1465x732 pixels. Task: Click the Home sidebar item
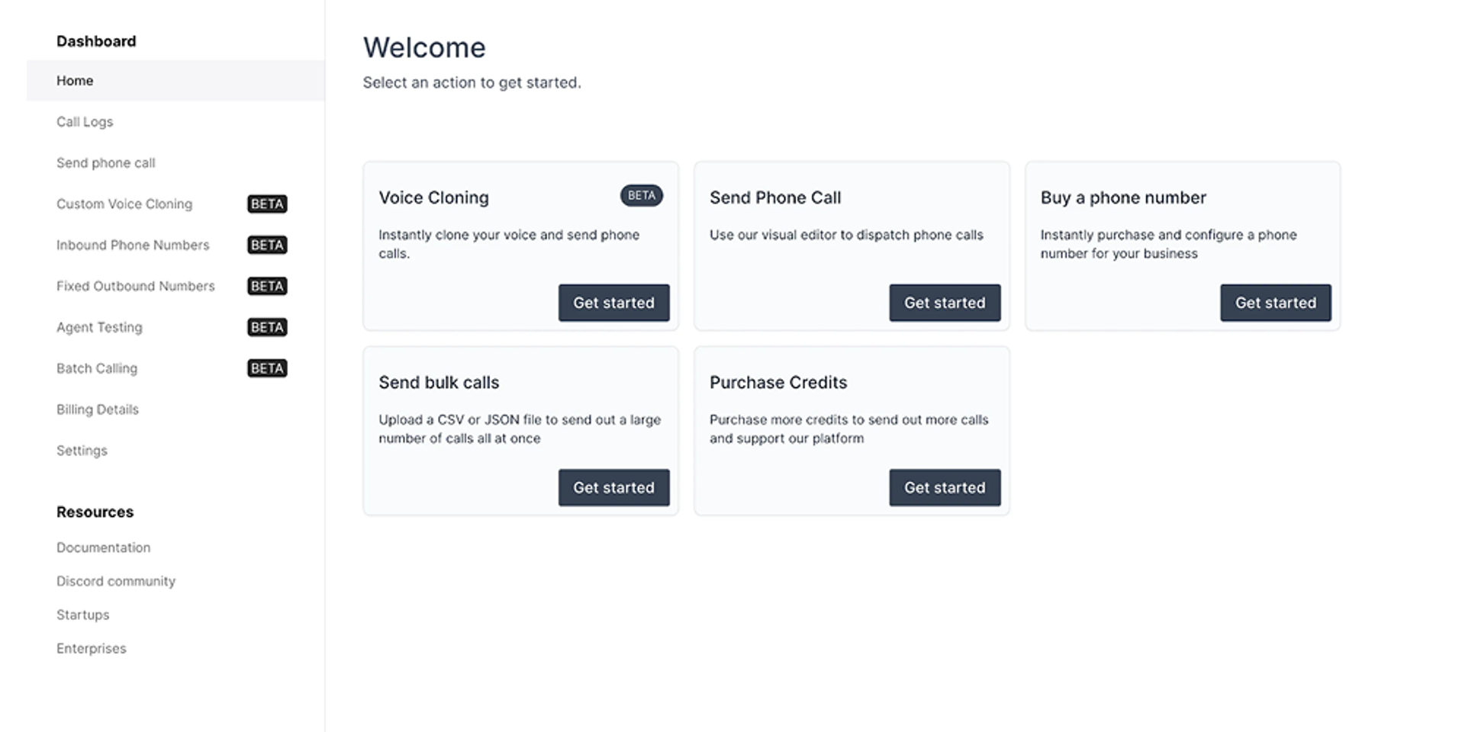(75, 81)
